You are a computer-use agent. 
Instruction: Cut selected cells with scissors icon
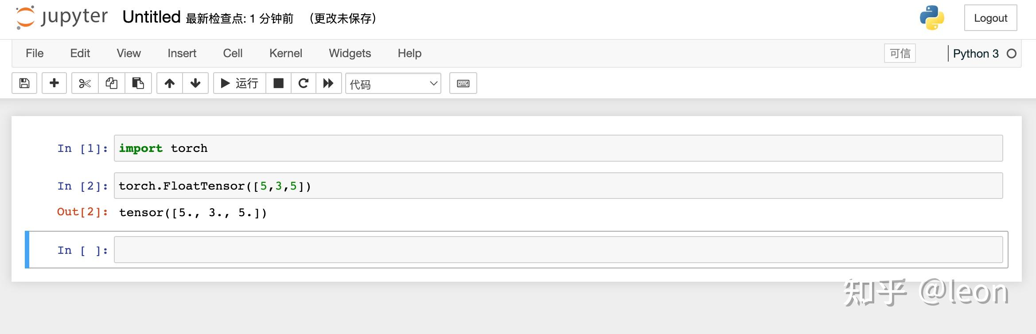point(85,83)
